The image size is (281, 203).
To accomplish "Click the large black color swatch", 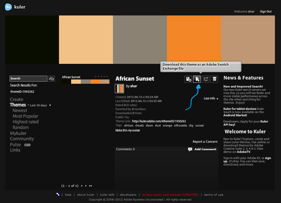I will 32,40.
